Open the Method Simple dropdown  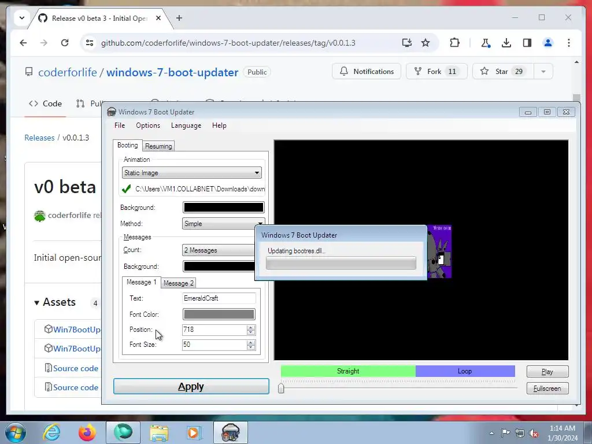(224, 224)
